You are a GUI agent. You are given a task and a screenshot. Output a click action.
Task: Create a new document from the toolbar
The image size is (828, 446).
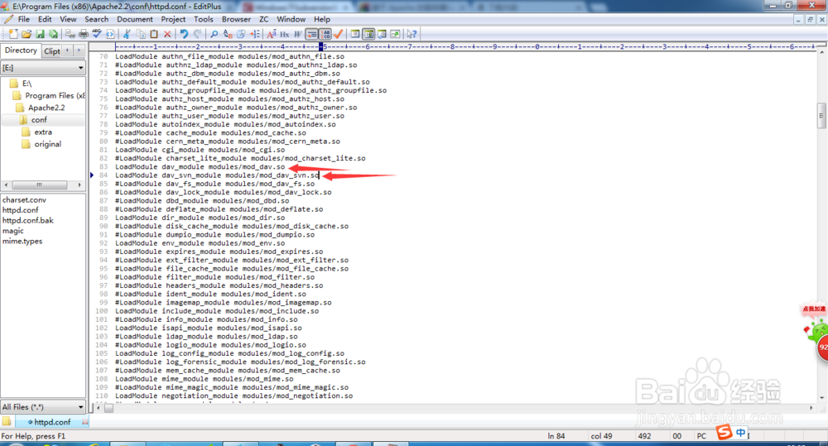pos(12,34)
